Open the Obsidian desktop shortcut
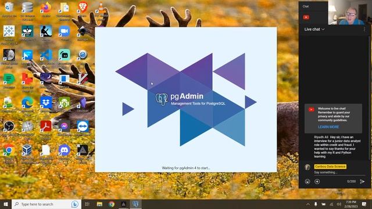 pos(83,103)
